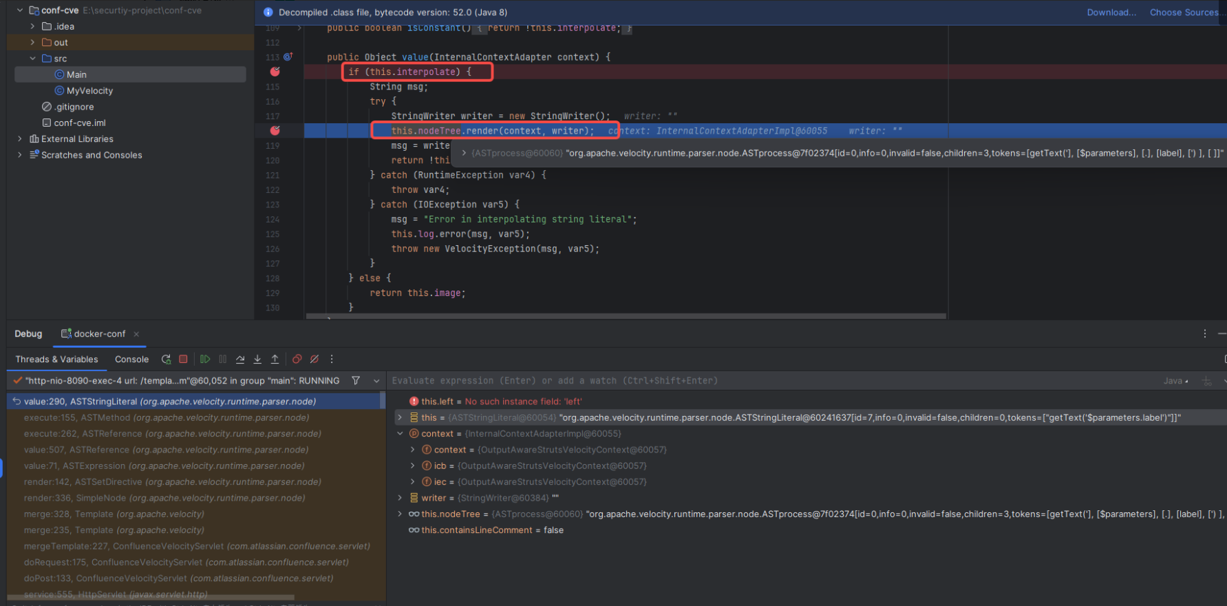Collapse the src folder

(32, 59)
